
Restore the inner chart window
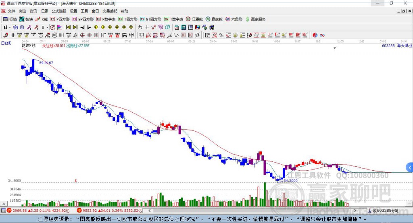click(404, 11)
